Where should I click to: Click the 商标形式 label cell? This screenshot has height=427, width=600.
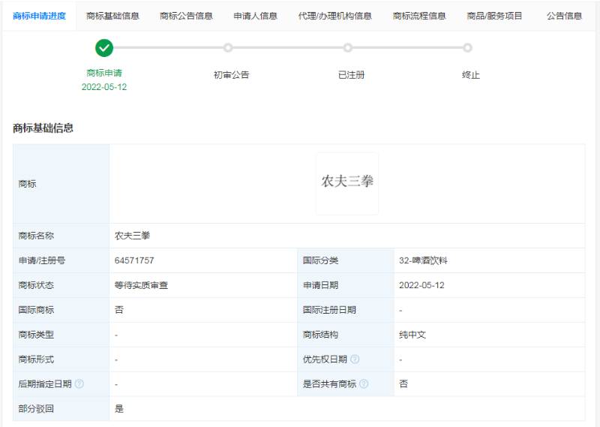coord(61,359)
